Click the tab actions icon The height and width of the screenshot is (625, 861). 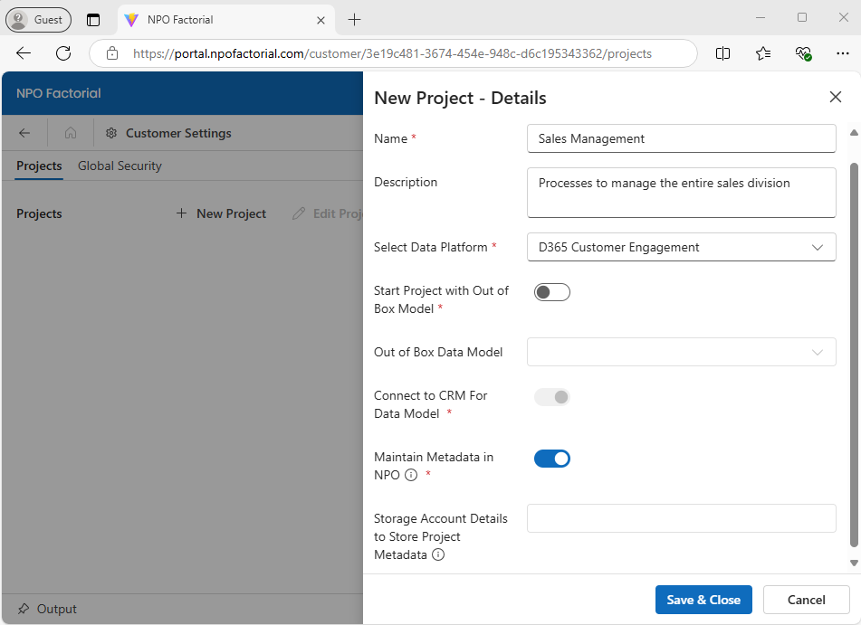[x=93, y=20]
